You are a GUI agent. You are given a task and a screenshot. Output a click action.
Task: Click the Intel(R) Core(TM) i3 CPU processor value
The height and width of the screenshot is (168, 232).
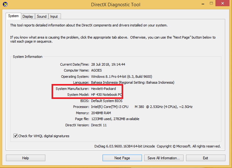pyautogui.click(x=142, y=107)
